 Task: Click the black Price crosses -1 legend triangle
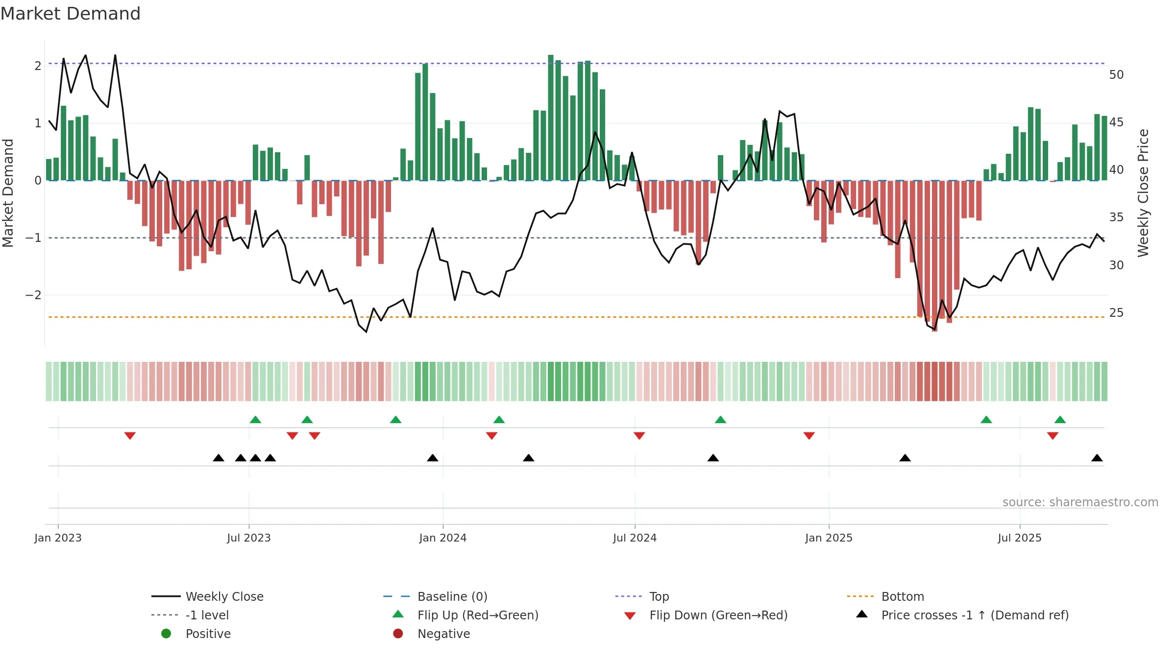862,614
